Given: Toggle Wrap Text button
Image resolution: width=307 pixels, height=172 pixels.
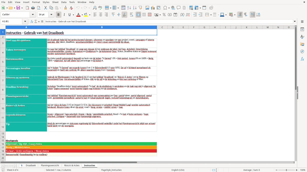Looking at the screenshot, I should 131,15.
